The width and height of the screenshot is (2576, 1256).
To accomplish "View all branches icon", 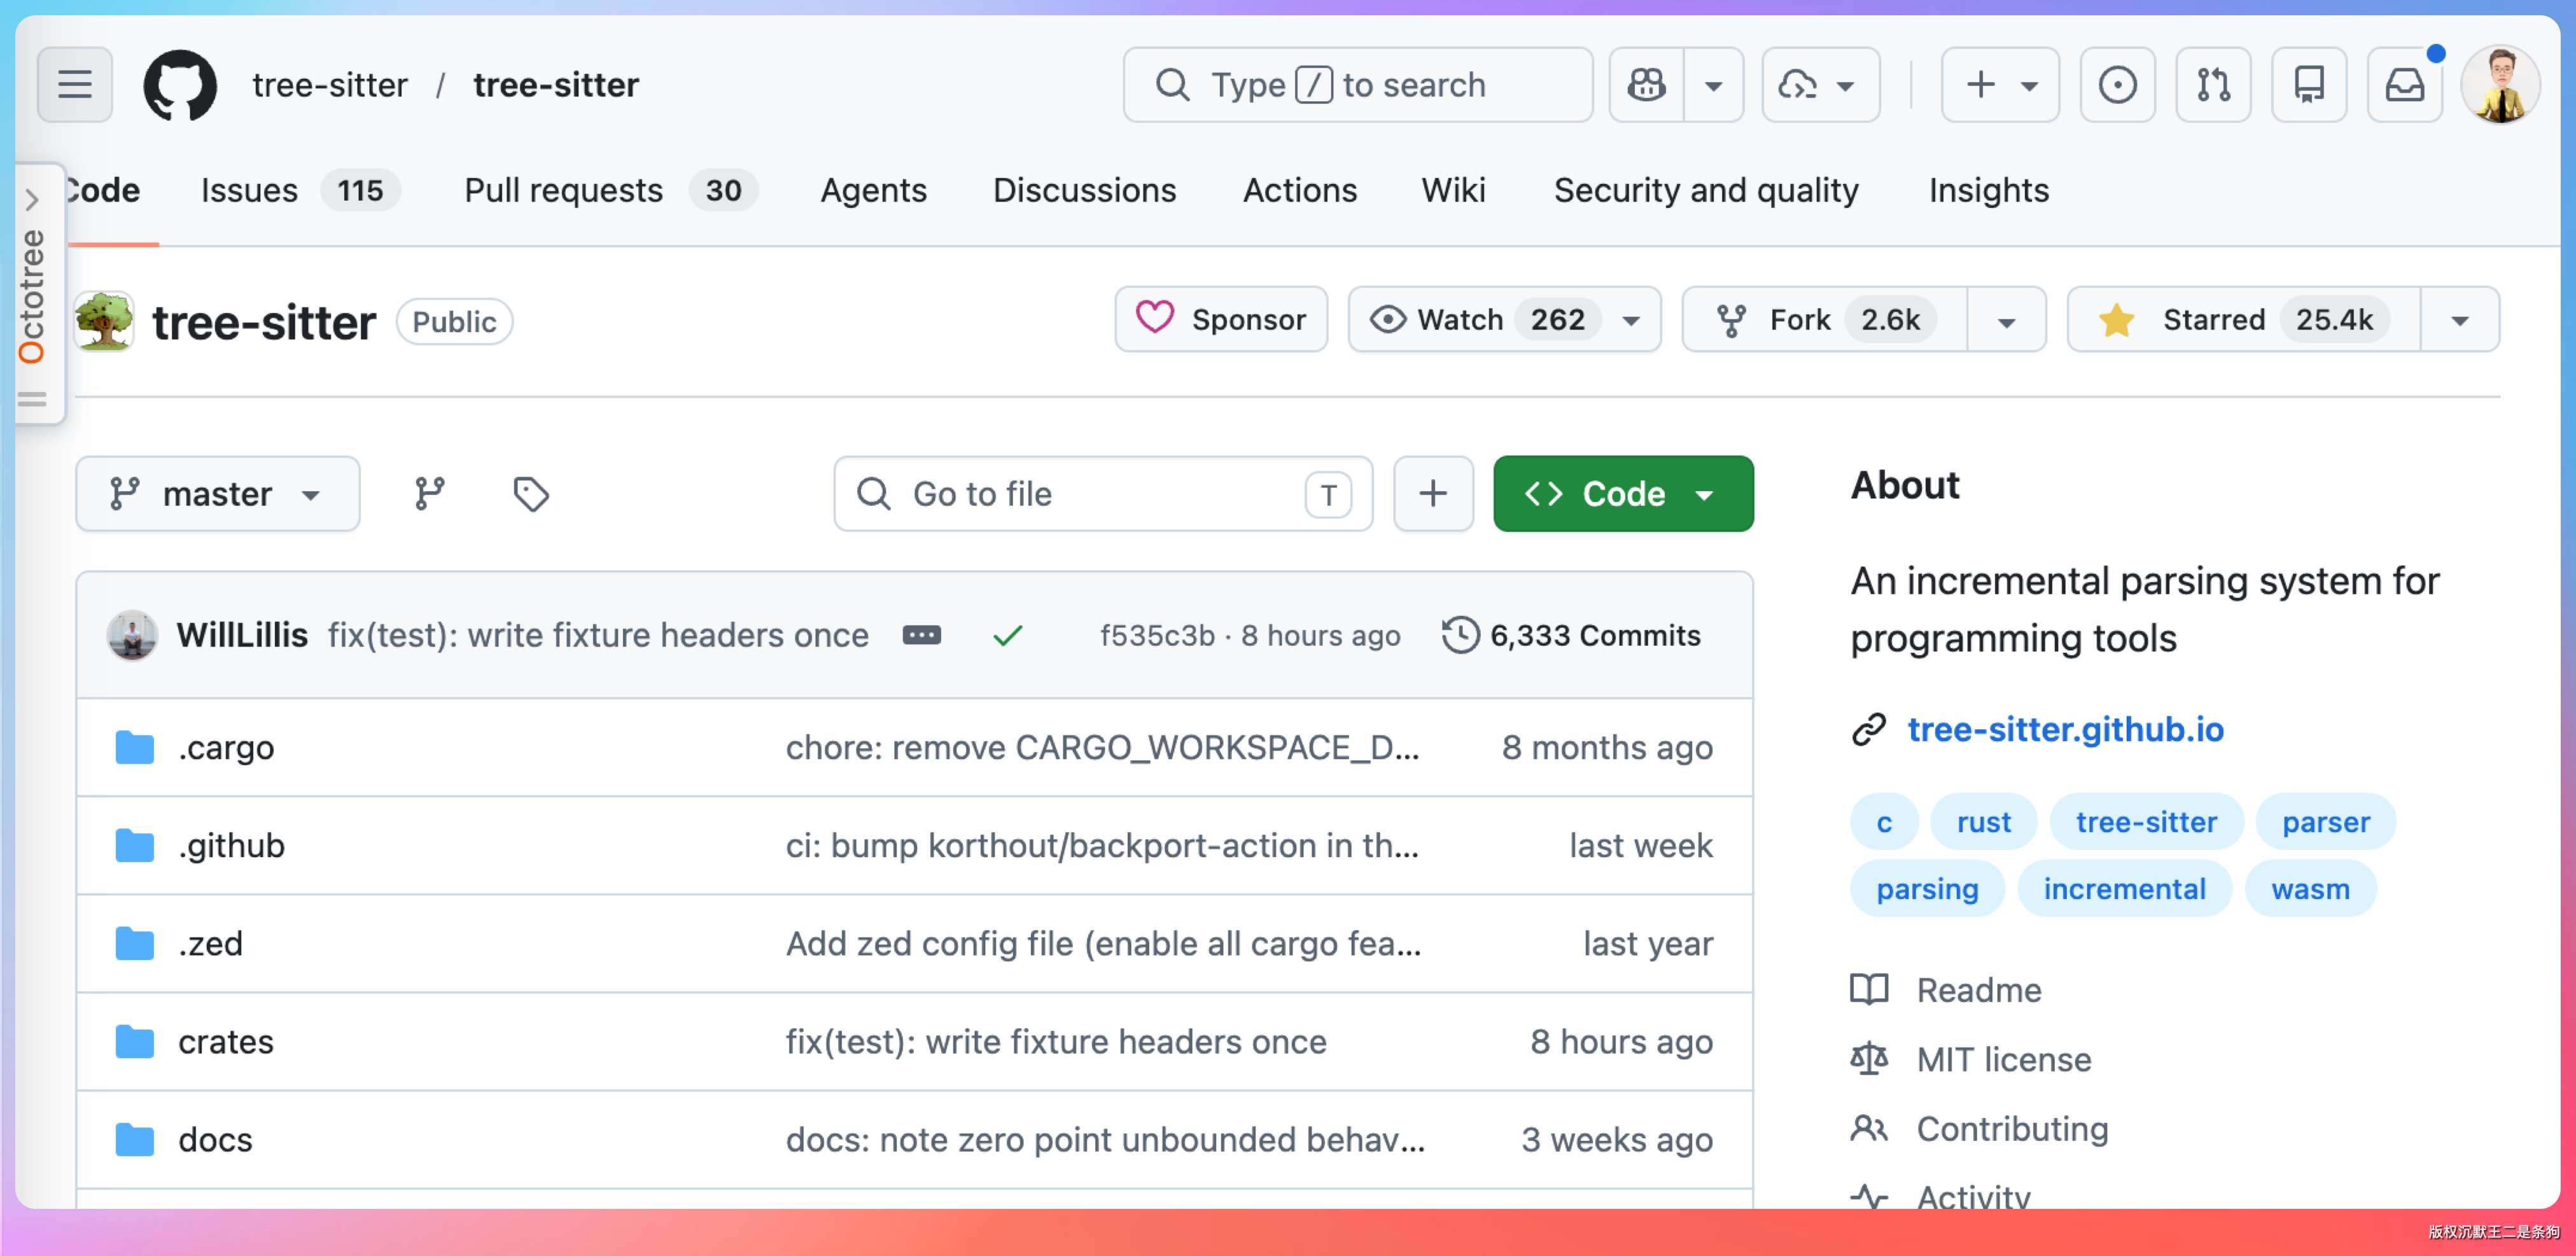I will [x=430, y=493].
